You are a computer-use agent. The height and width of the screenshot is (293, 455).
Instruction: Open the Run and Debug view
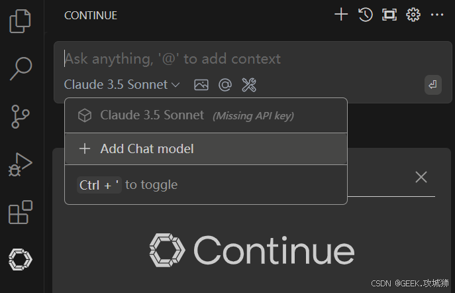pyautogui.click(x=21, y=164)
